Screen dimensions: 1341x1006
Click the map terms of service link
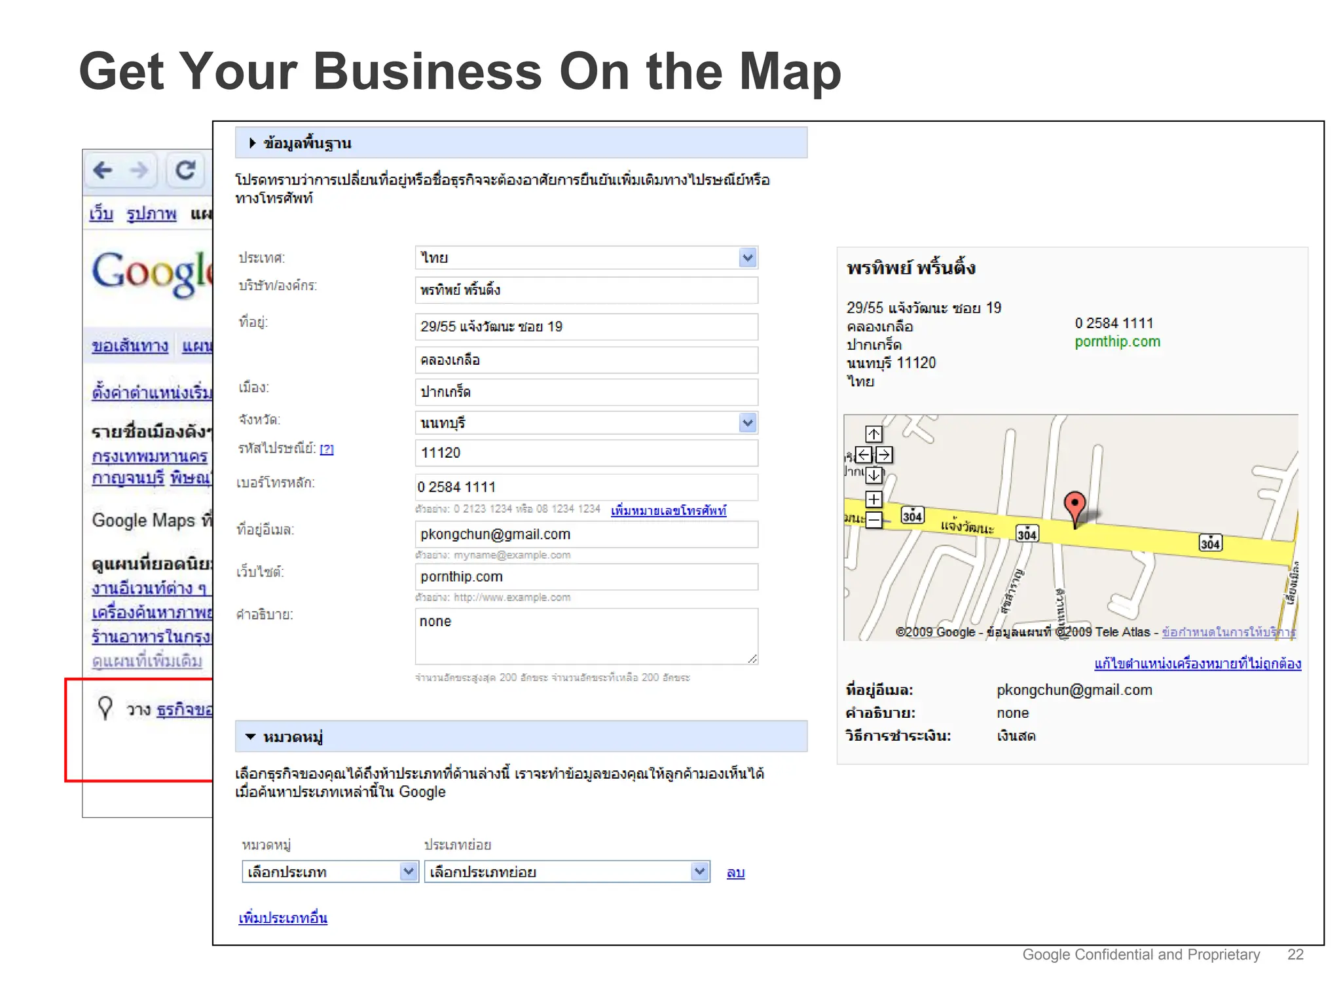tap(1228, 632)
